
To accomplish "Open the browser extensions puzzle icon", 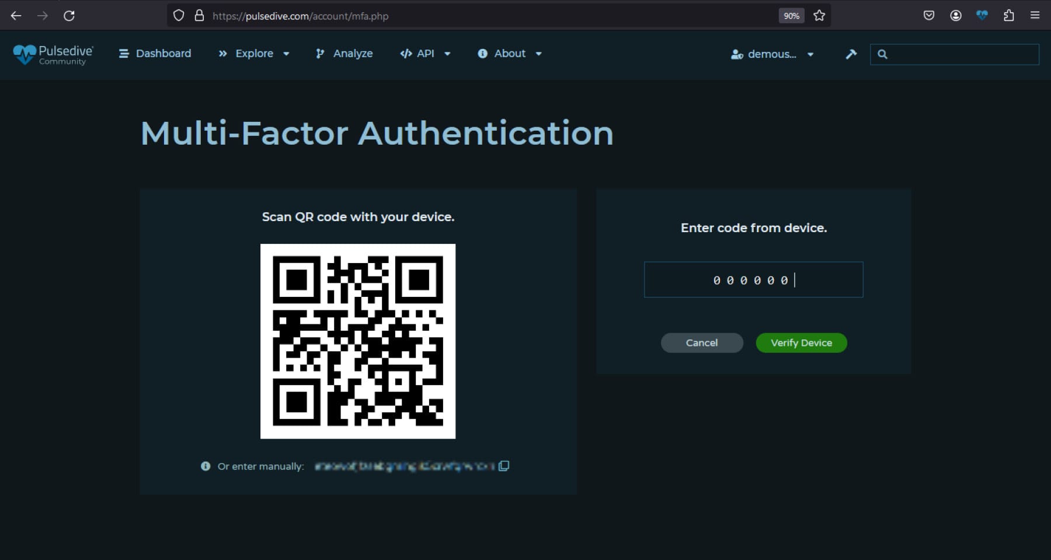I will pos(1008,16).
